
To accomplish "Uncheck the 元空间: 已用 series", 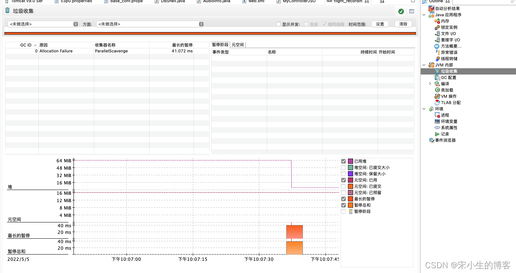I will point(344,180).
